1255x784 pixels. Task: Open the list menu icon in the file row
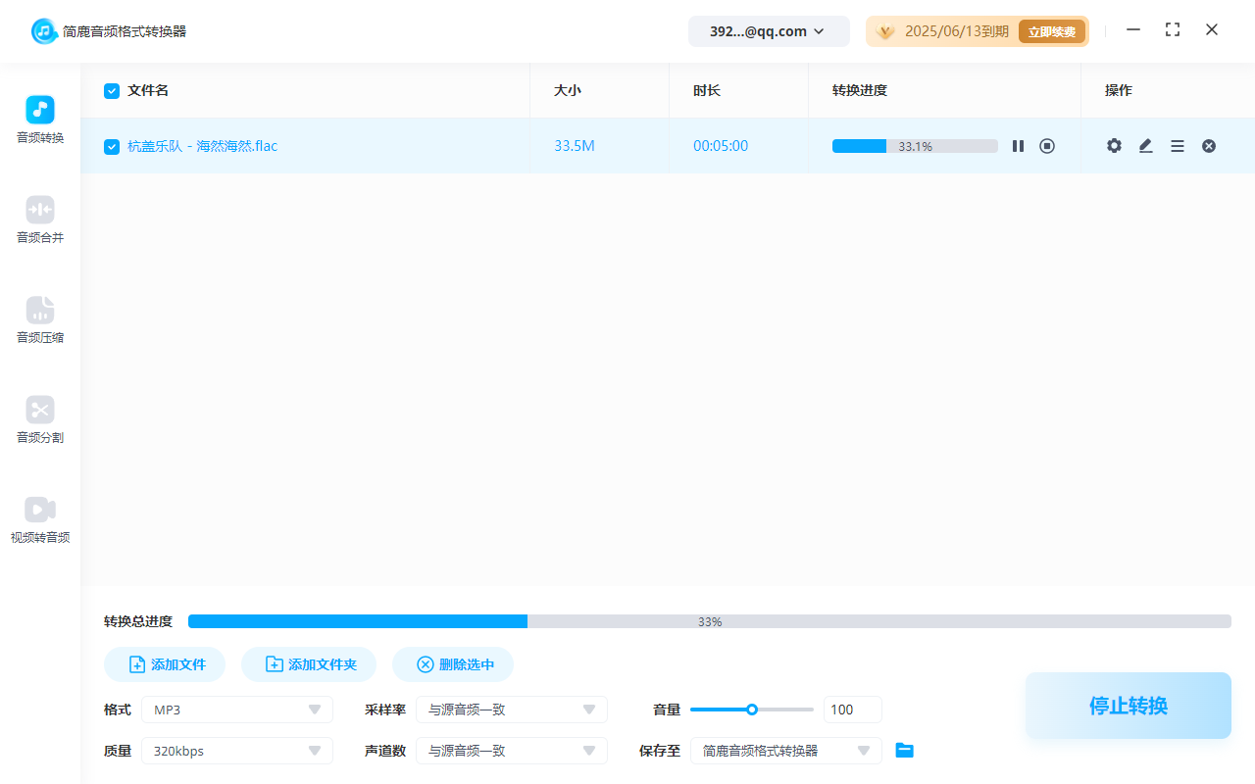[x=1178, y=146]
